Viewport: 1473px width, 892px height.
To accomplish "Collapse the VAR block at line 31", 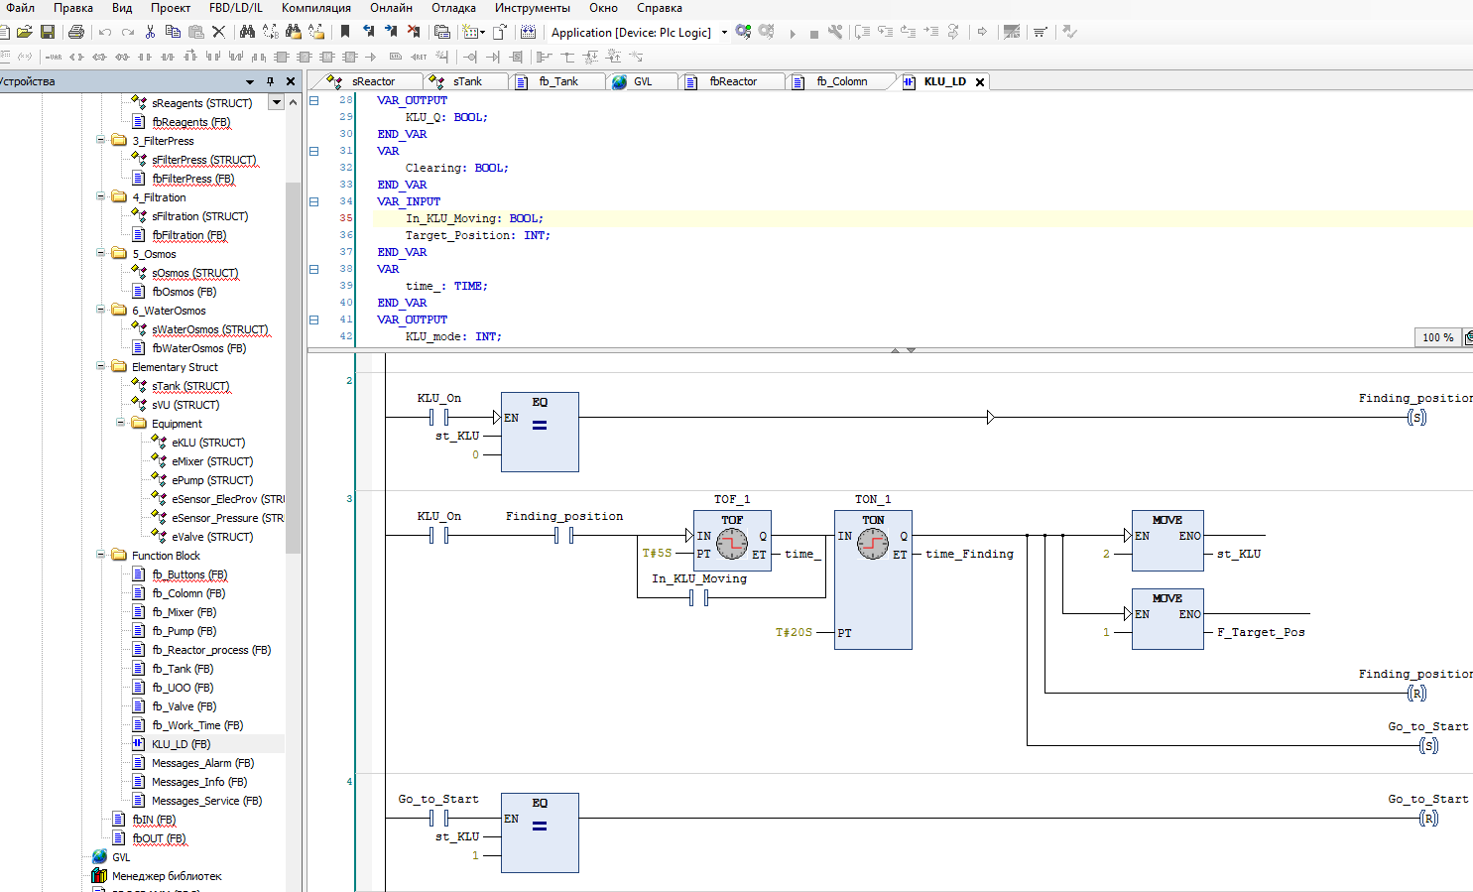I will pos(314,151).
